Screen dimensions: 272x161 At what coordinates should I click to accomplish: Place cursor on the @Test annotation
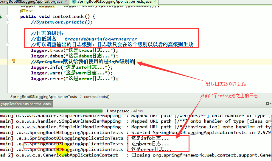(x=27, y=11)
